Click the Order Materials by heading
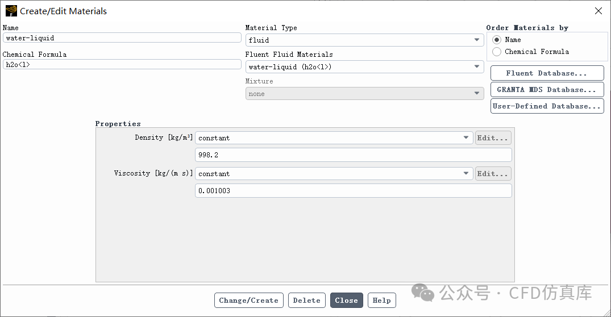This screenshot has width=611, height=317. click(527, 28)
